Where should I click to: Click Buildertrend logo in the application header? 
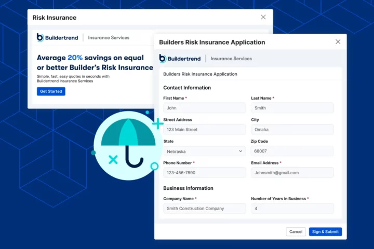pos(180,59)
